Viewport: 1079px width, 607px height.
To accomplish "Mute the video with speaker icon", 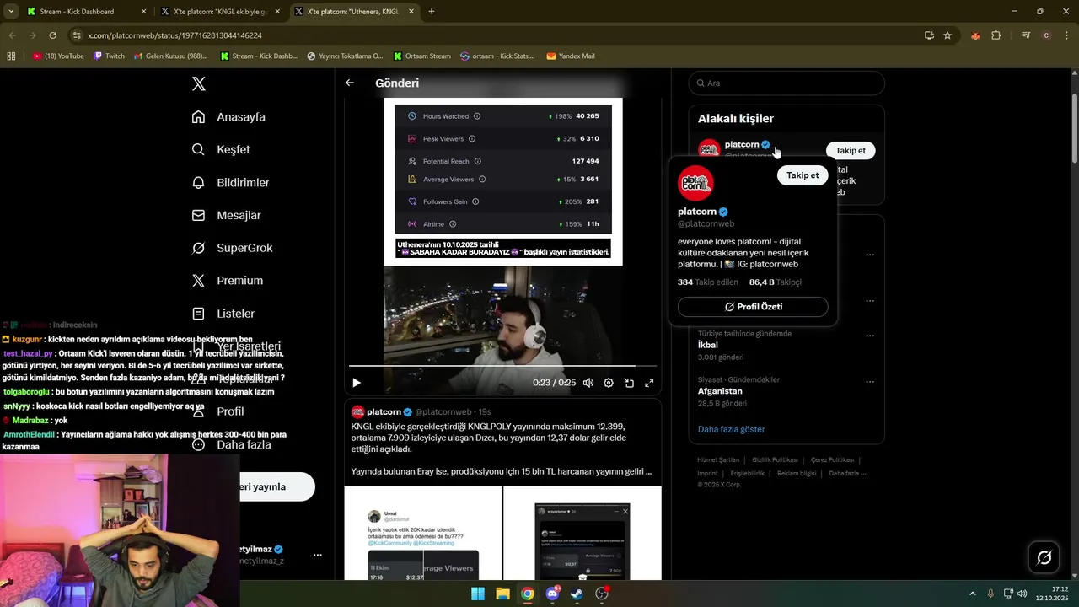I will (588, 383).
